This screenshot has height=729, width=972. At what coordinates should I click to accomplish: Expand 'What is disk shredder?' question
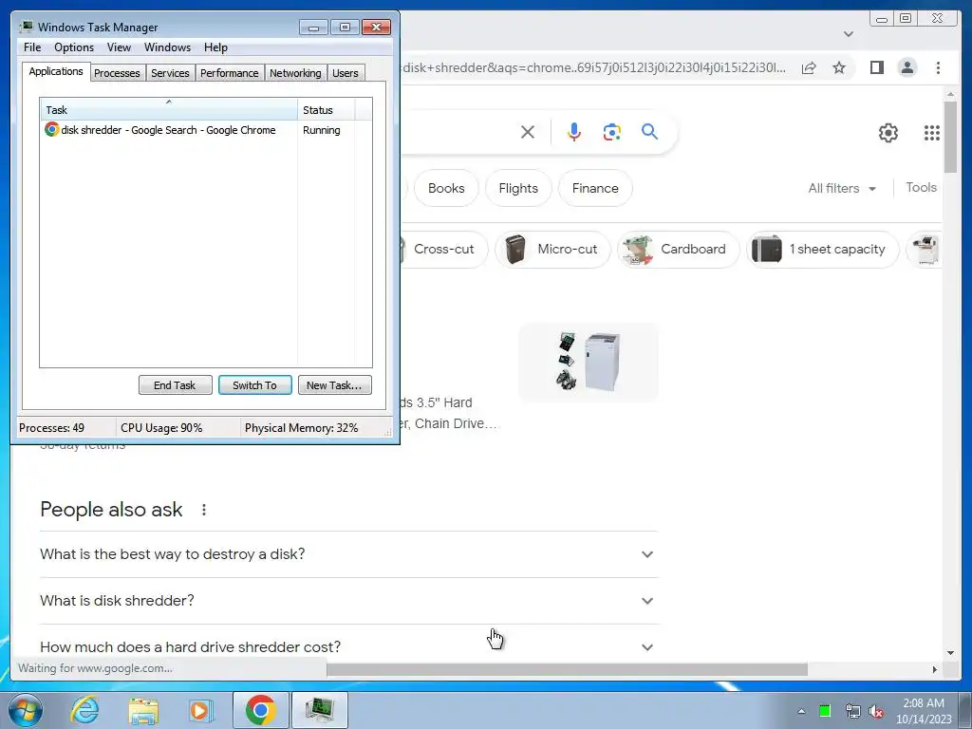tap(348, 601)
